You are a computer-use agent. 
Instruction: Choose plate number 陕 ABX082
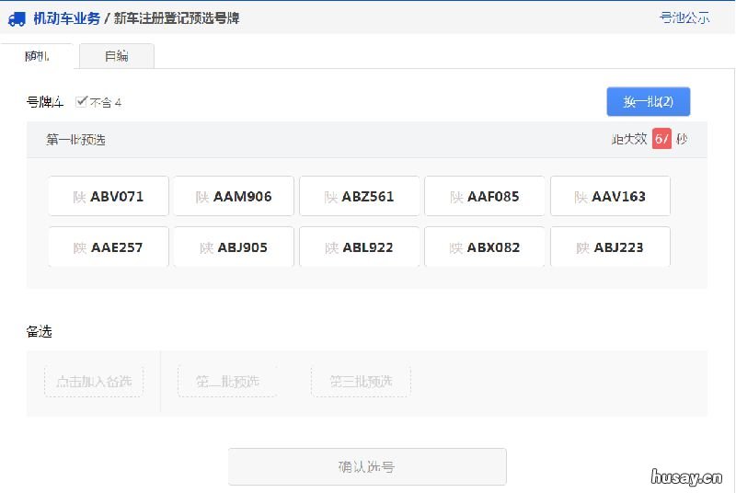(x=485, y=247)
